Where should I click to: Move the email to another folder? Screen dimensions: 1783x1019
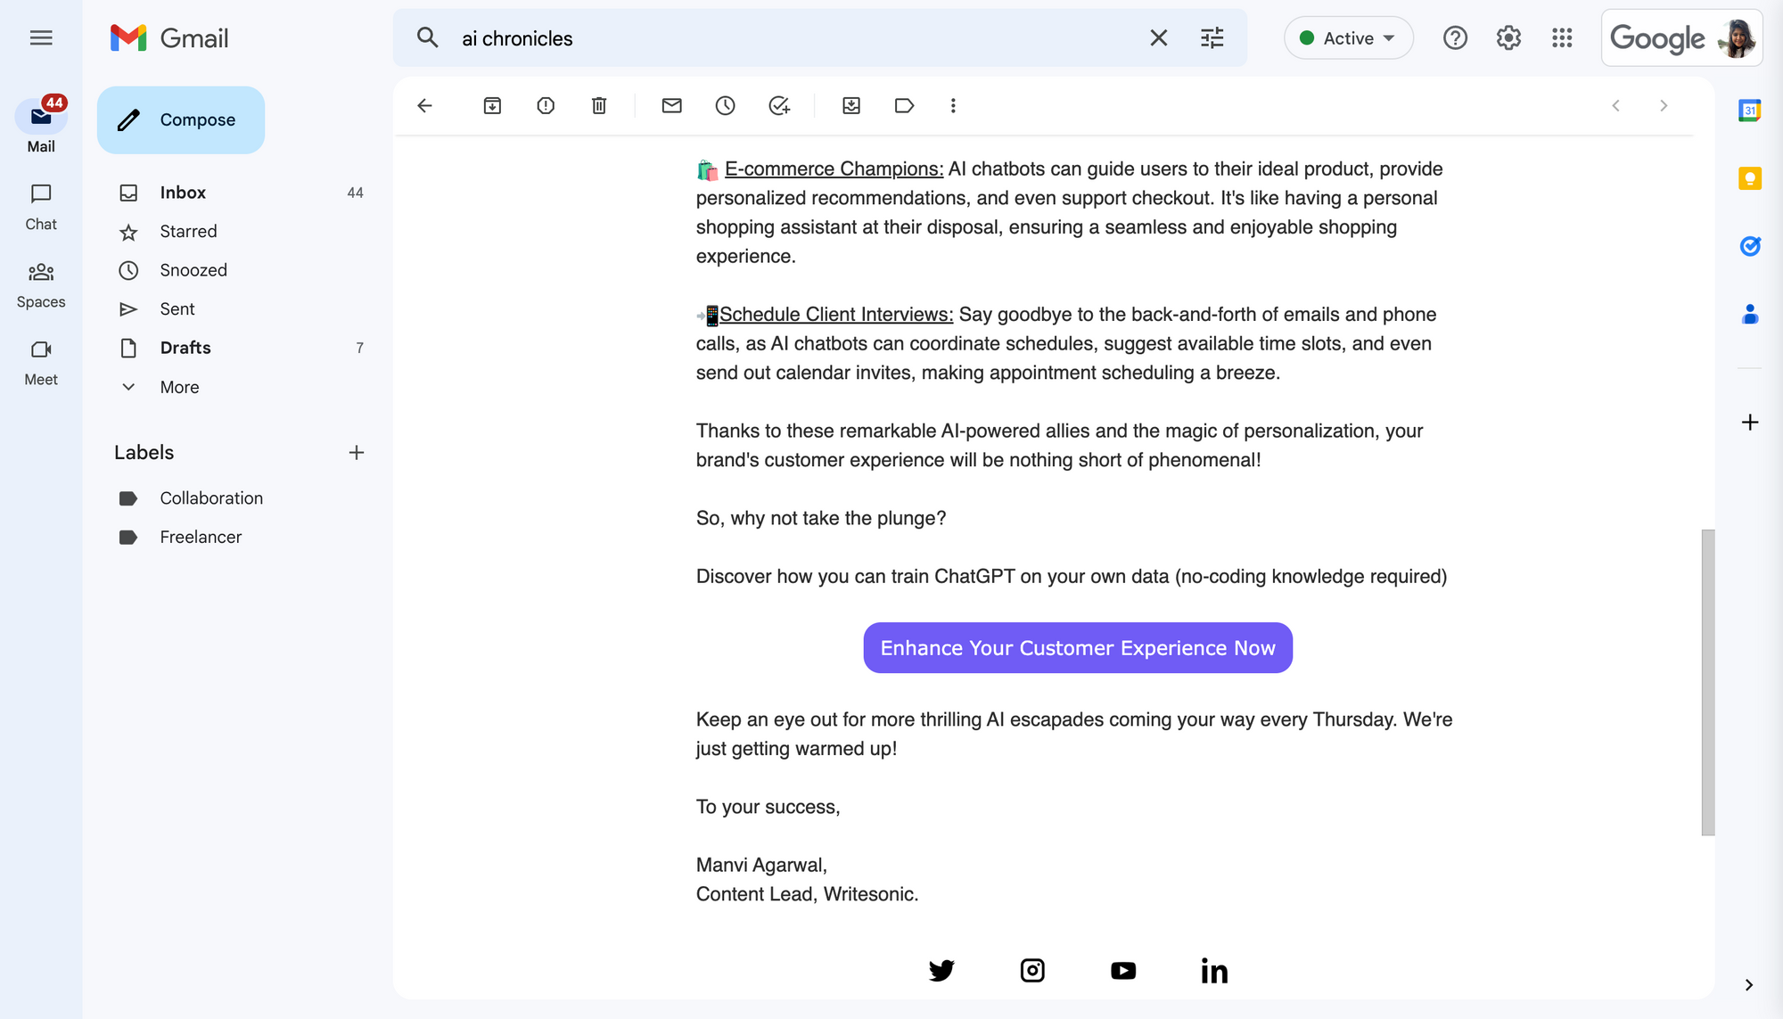pyautogui.click(x=851, y=105)
